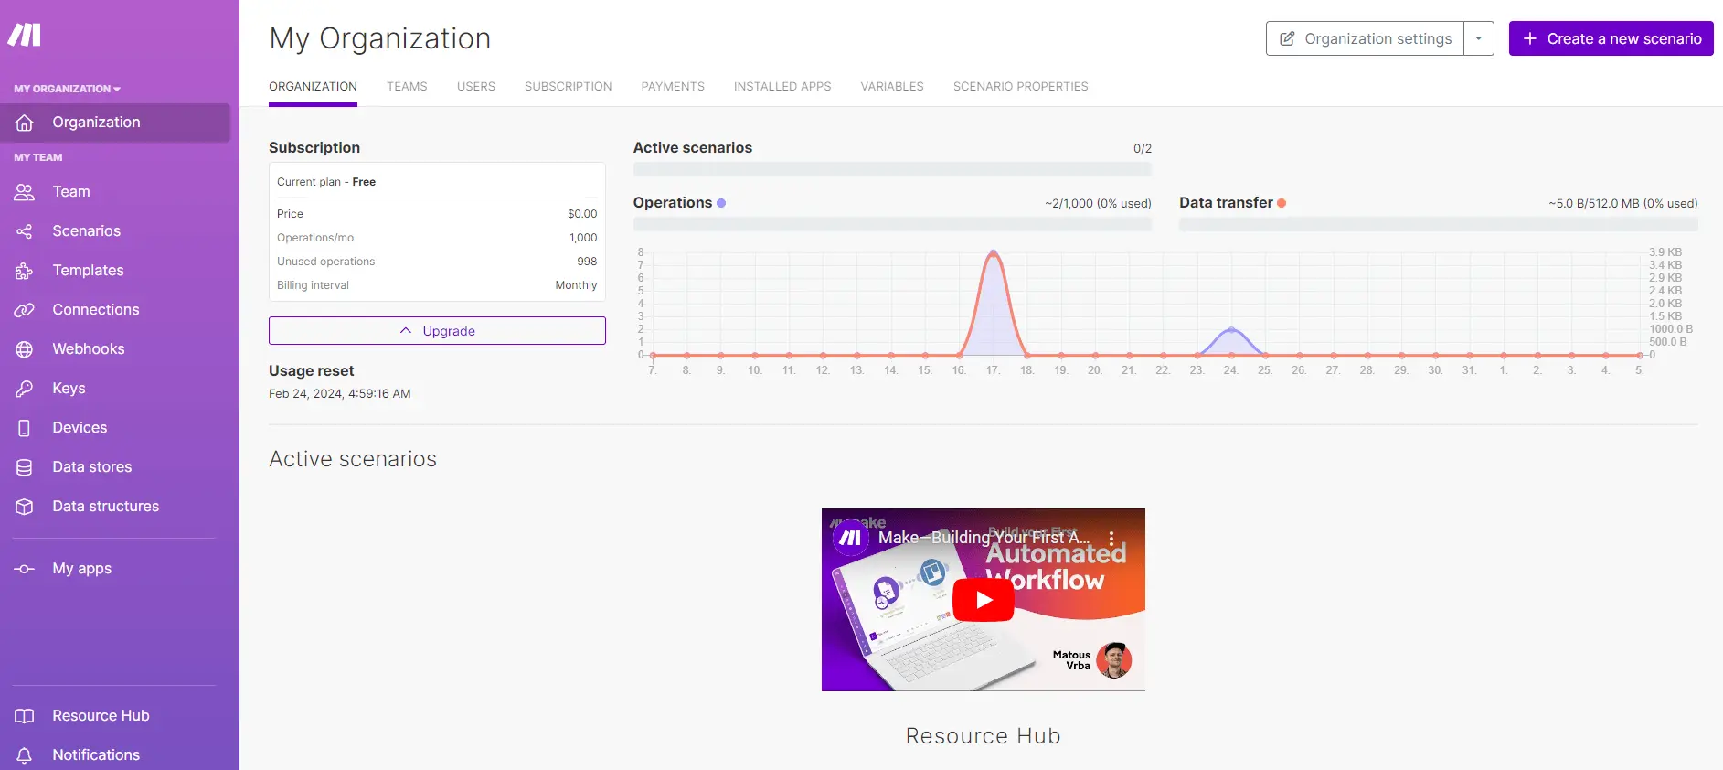
Task: Click the Devices phone icon
Action: (x=25, y=428)
